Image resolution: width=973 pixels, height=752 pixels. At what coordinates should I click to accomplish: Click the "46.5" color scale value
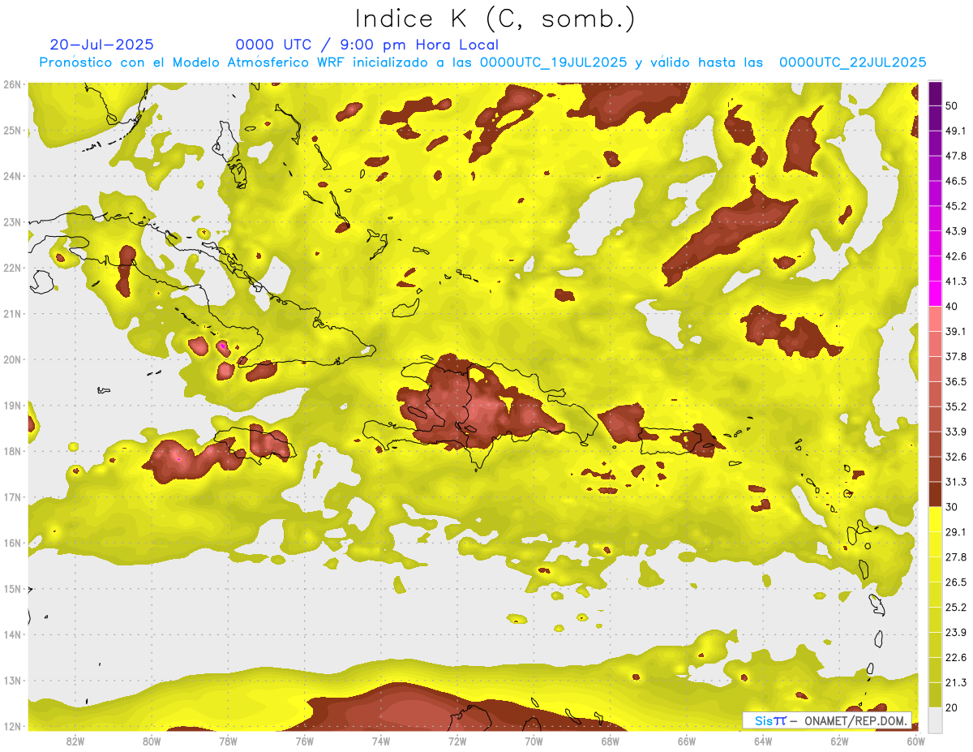click(x=955, y=181)
